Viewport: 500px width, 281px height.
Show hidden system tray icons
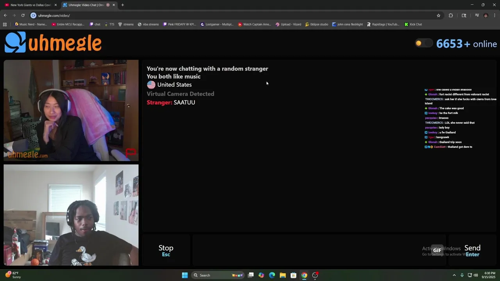(x=454, y=275)
